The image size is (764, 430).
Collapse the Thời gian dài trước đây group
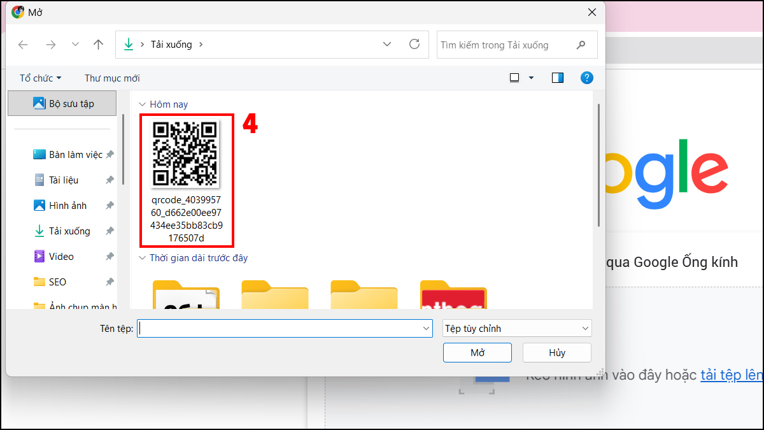coord(142,258)
